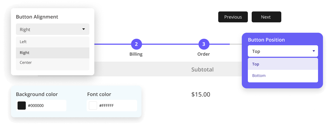329x126 pixels.
Task: Click the Next button
Action: tap(266, 17)
